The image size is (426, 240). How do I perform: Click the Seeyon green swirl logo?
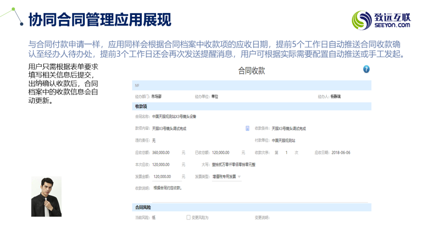361,20
